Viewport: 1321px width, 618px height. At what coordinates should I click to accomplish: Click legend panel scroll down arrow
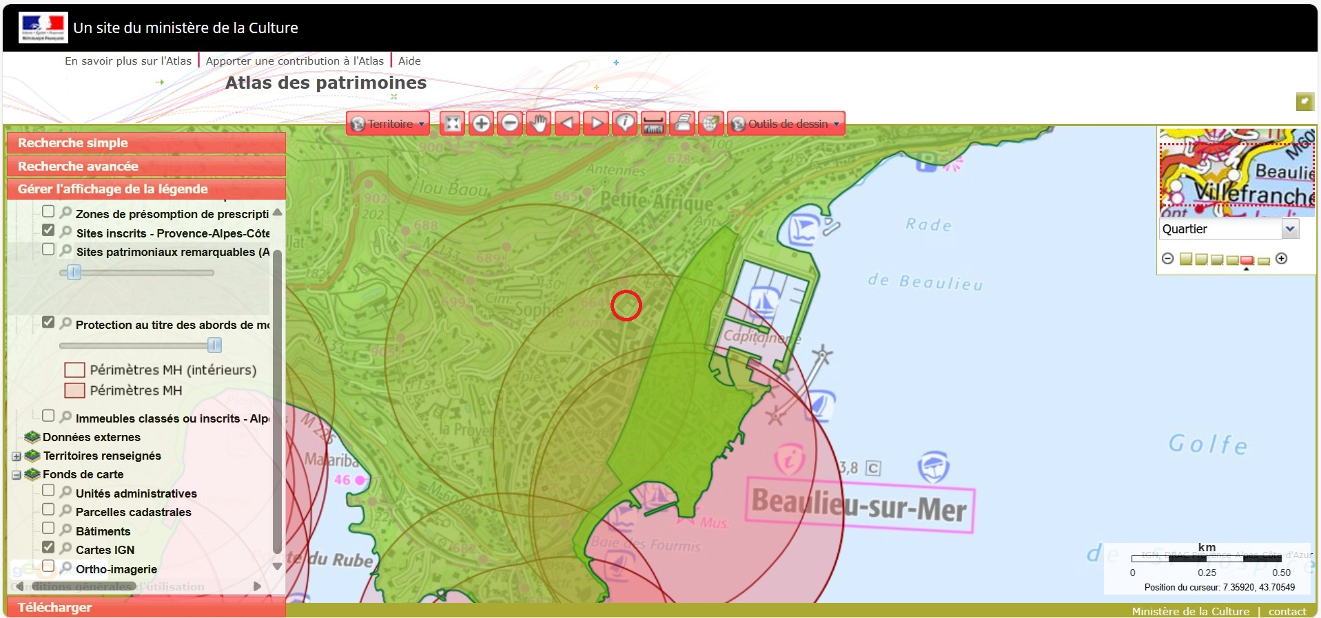pyautogui.click(x=278, y=566)
